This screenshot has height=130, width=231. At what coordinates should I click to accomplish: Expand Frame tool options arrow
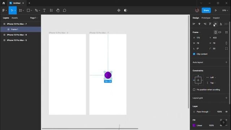[23, 10]
